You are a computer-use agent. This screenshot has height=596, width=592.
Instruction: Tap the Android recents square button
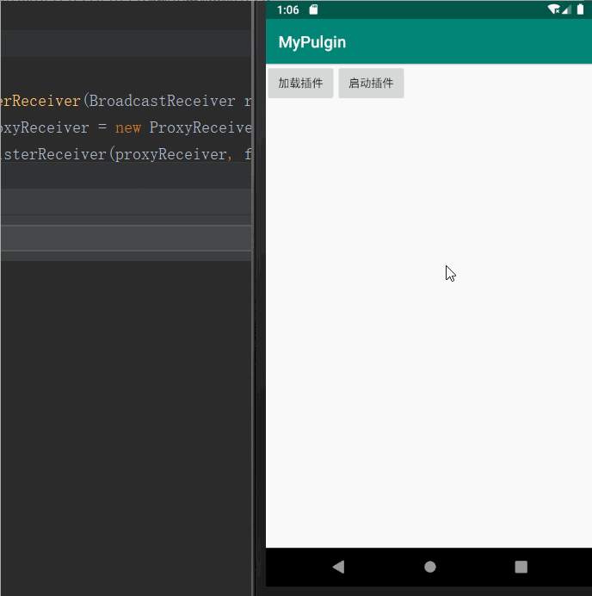(x=521, y=567)
